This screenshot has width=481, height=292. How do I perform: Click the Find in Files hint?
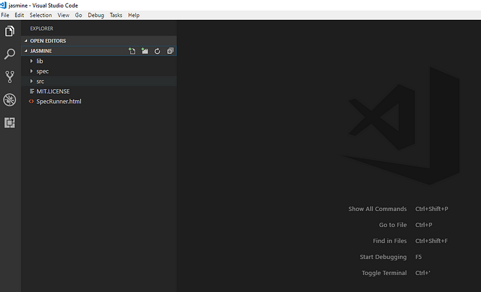click(x=390, y=241)
